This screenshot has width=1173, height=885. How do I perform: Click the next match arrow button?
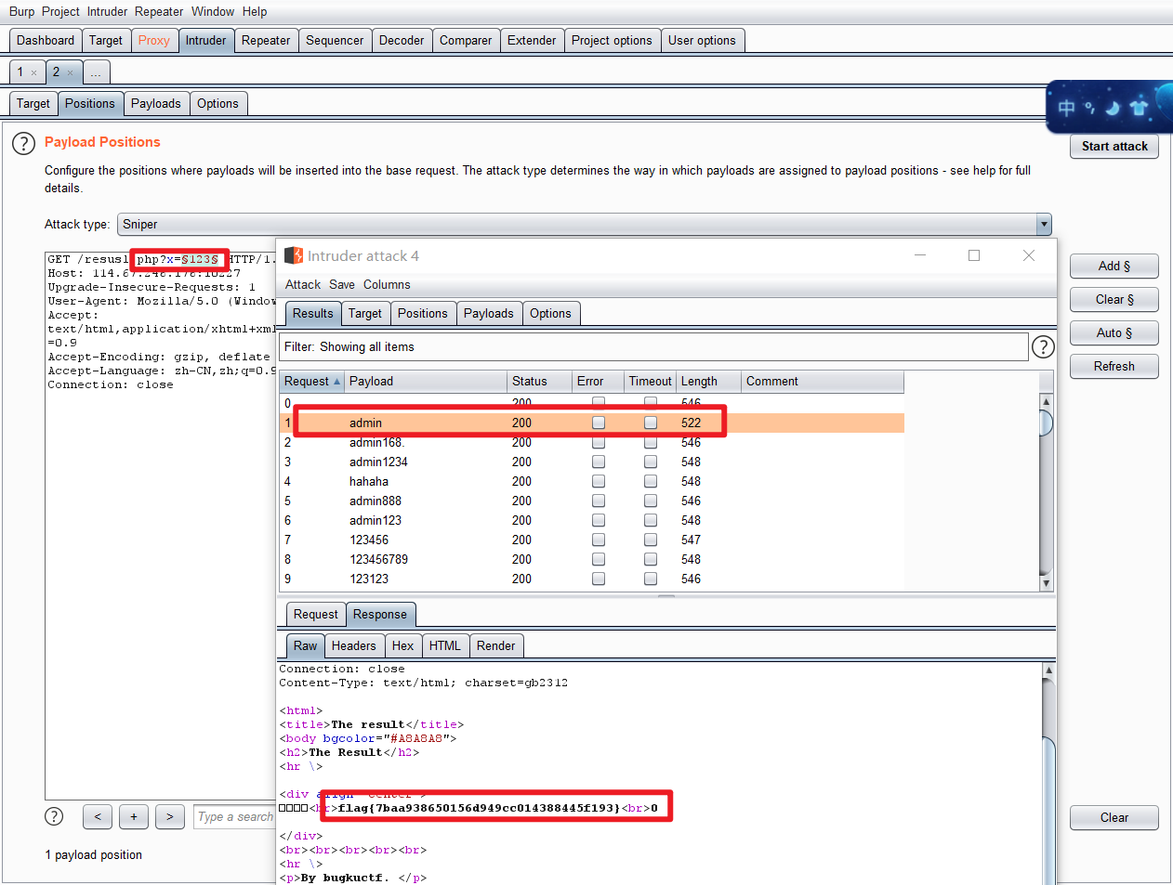coord(170,817)
